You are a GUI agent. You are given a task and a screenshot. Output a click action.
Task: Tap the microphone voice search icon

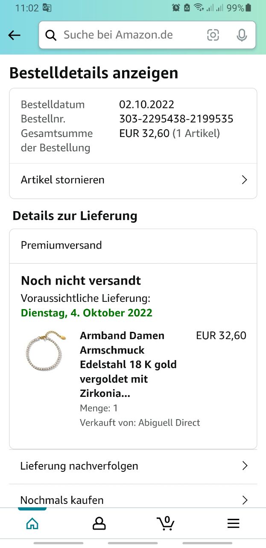242,35
